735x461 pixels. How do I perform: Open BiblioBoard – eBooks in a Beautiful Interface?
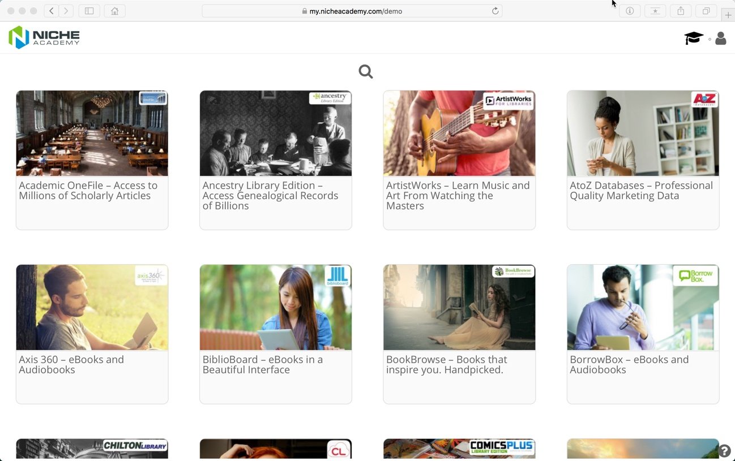coord(263,365)
